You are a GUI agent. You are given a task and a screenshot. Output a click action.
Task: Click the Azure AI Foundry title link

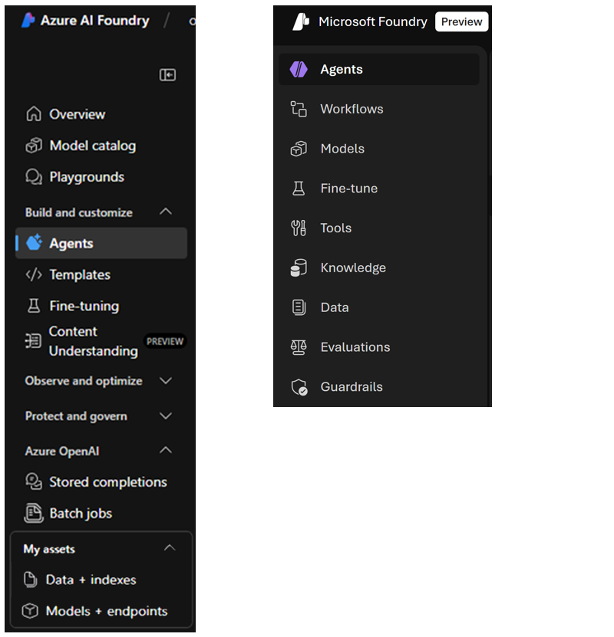[94, 20]
